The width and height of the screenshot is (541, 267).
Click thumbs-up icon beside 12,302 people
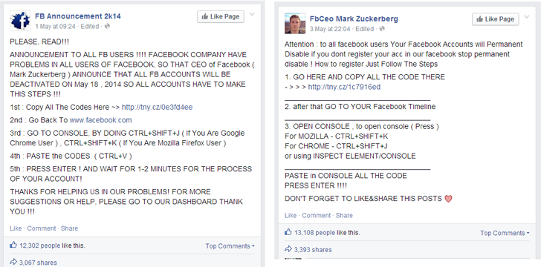(x=13, y=245)
